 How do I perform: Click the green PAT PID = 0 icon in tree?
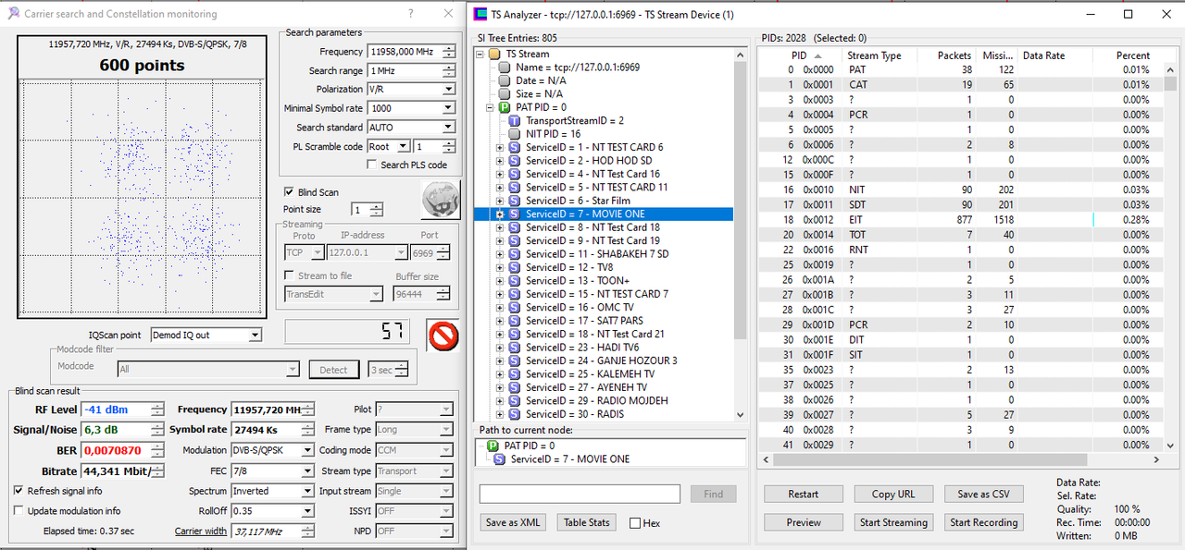coord(505,107)
